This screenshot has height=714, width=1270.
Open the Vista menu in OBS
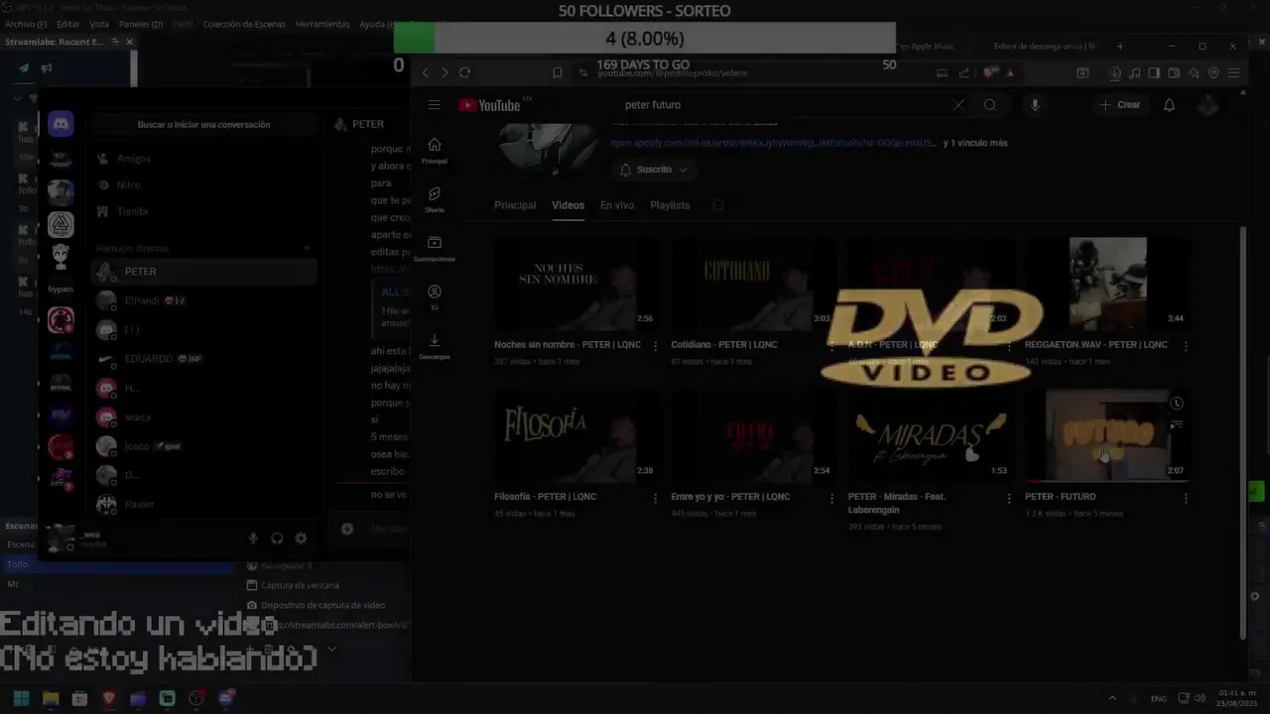point(99,24)
